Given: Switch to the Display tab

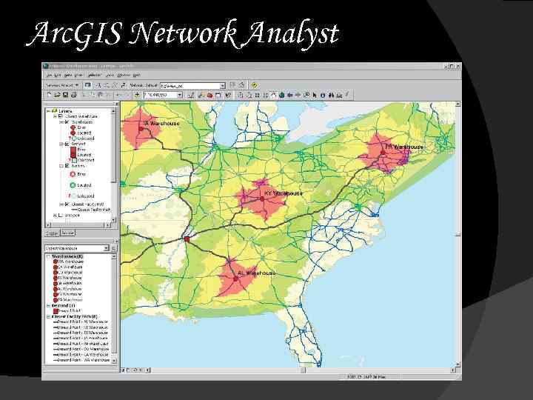Looking at the screenshot, I should click(52, 233).
